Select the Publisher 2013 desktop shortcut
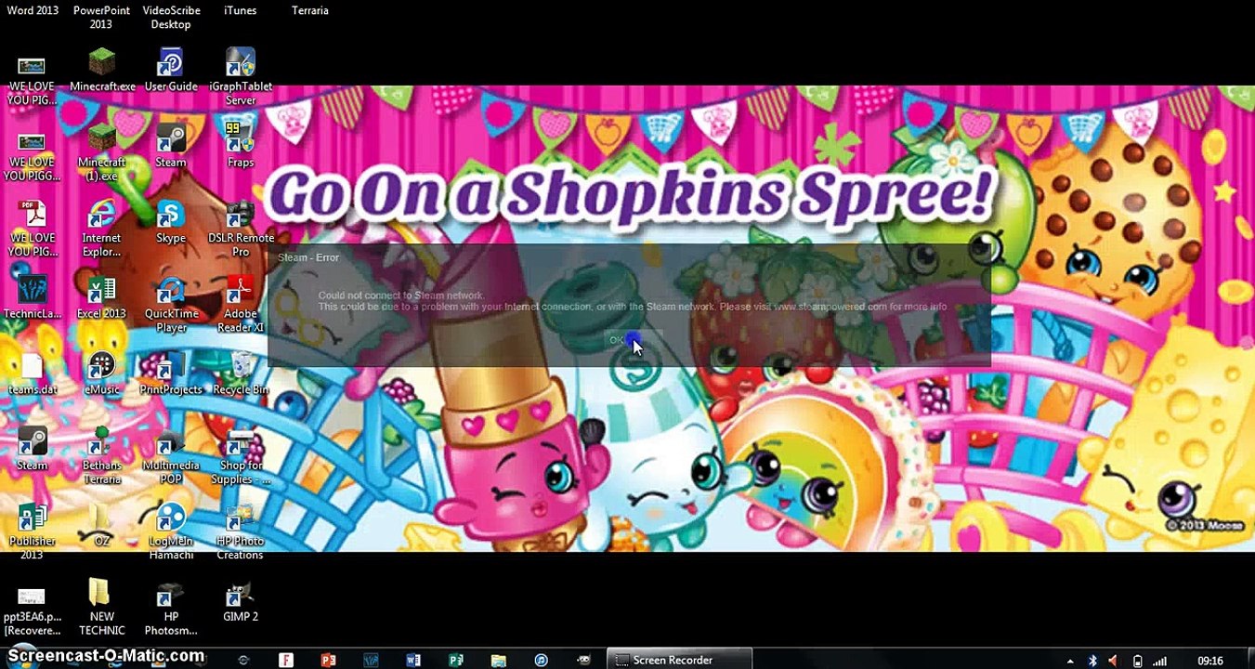Screen dimensions: 1255x669 (32, 531)
